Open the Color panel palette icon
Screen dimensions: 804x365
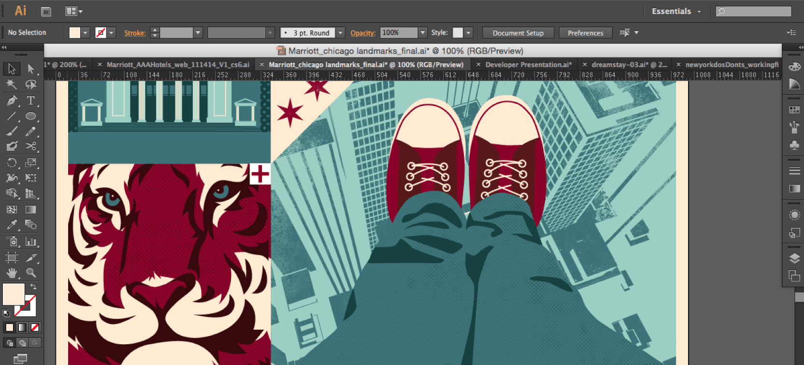(794, 67)
